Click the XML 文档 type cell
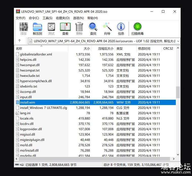This screenshot has height=176, width=192. pyautogui.click(x=123, y=54)
